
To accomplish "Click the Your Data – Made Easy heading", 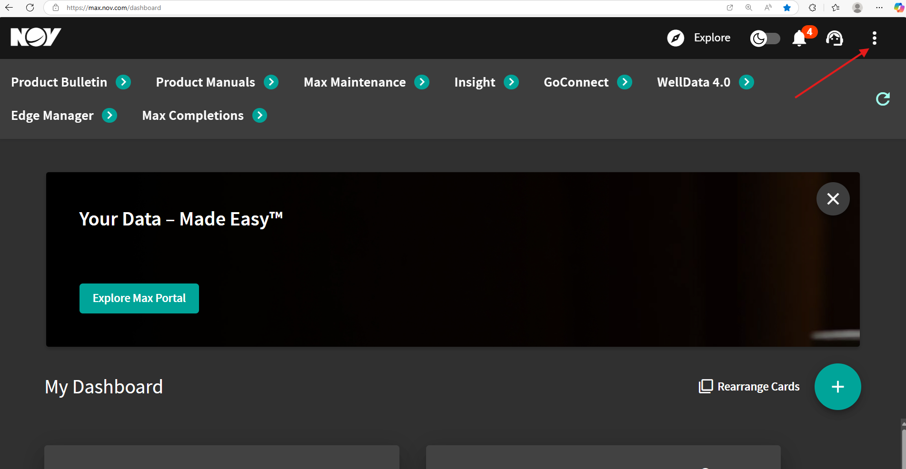I will click(181, 219).
